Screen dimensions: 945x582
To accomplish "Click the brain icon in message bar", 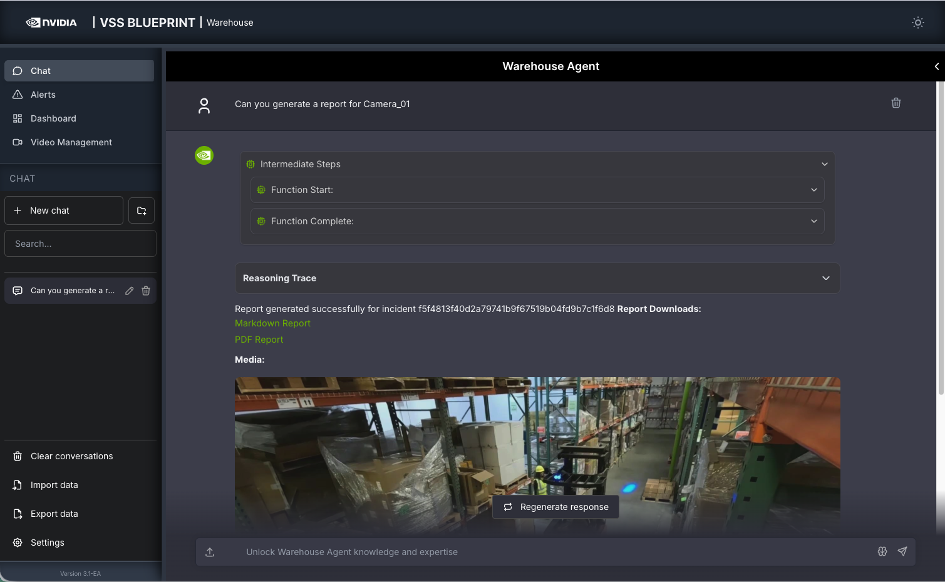I will click(882, 551).
